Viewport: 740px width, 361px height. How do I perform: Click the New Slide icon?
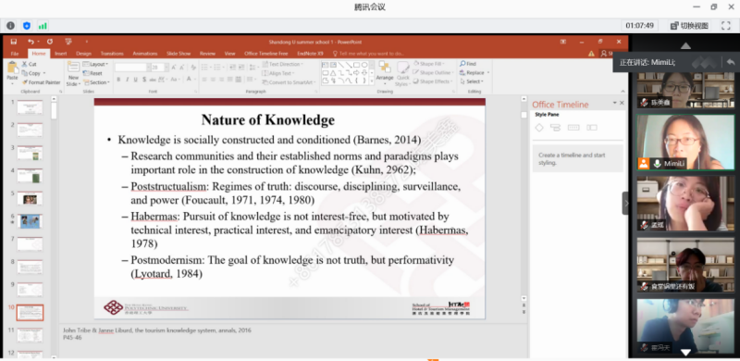coord(73,68)
